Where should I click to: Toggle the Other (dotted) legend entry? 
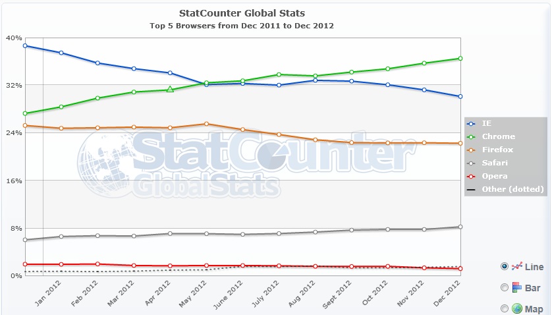point(505,189)
